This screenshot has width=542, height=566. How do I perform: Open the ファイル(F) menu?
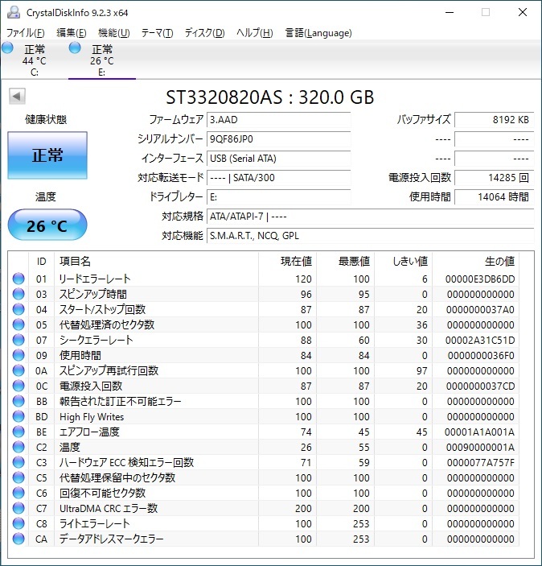coord(25,33)
